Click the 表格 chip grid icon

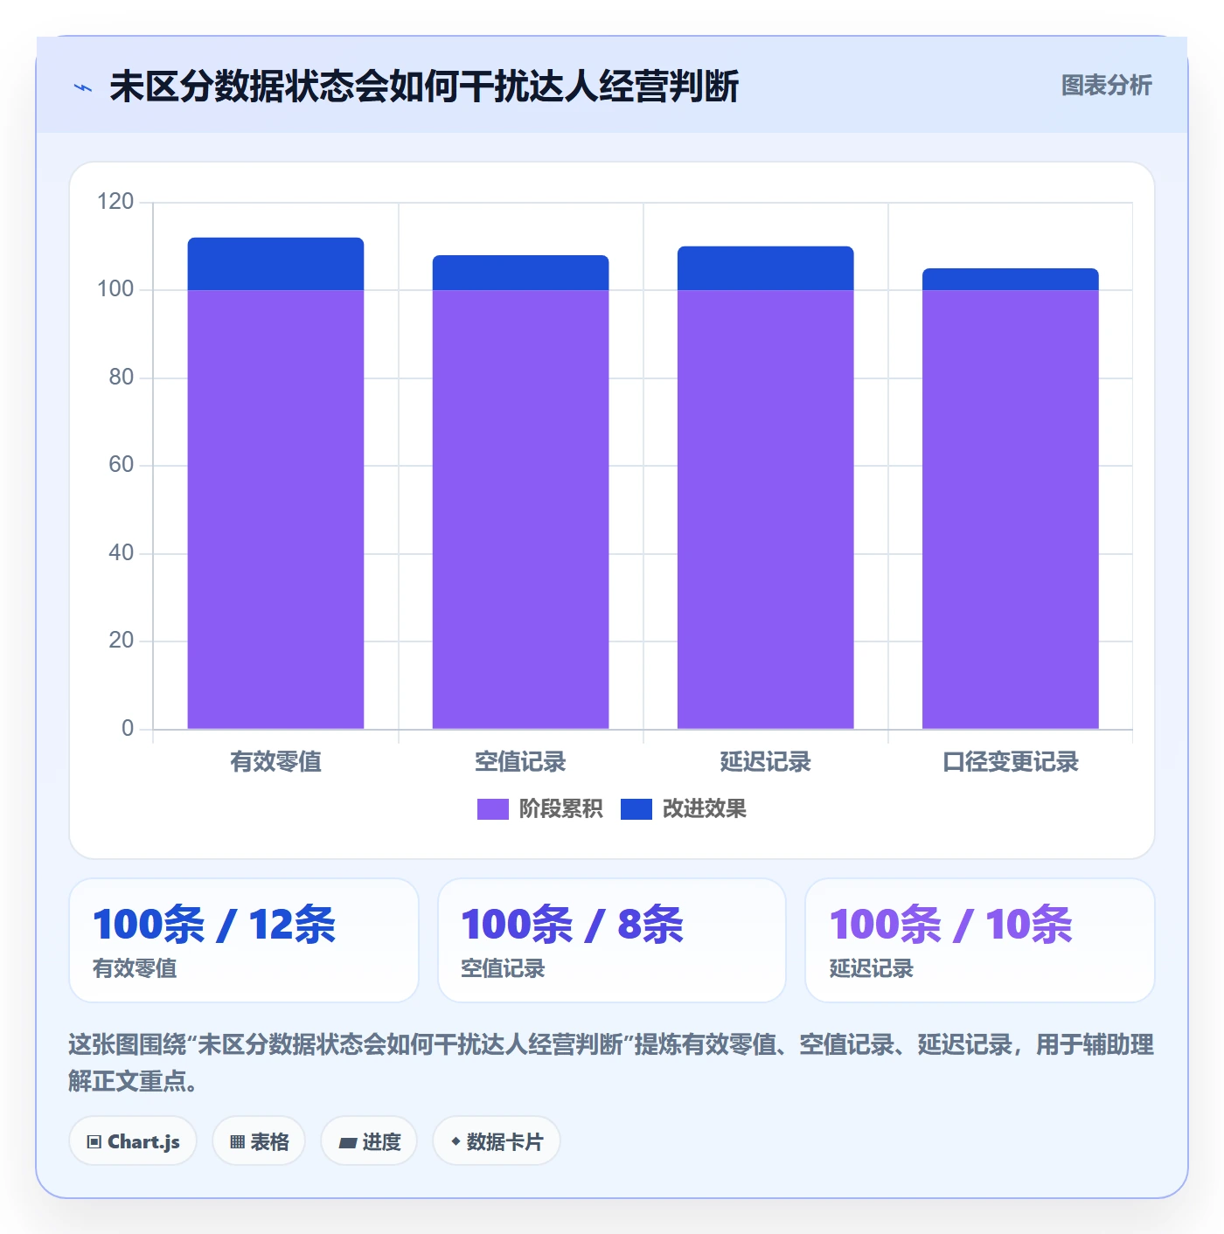[237, 1142]
